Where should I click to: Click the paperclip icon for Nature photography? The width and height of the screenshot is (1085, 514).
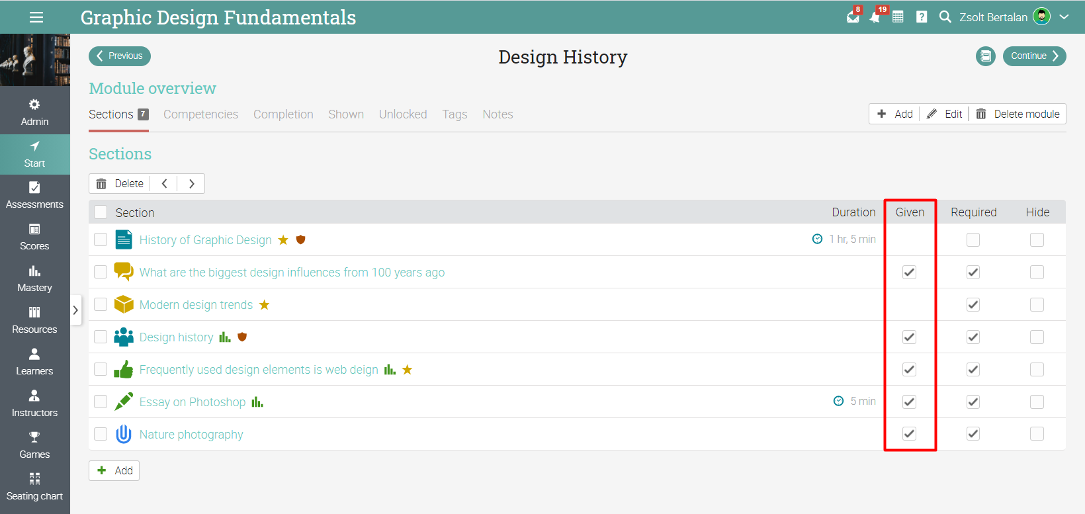(124, 434)
